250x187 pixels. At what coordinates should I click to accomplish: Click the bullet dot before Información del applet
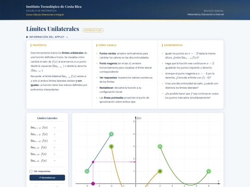(27, 37)
